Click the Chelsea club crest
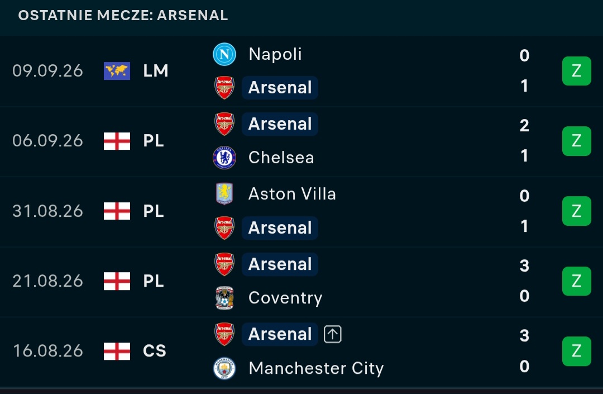Viewport: 603px width, 394px height. tap(224, 158)
